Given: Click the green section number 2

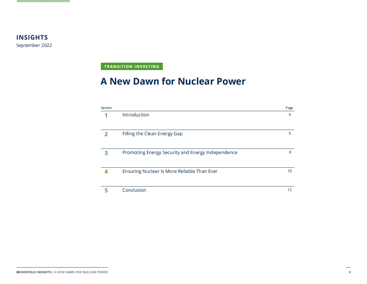Looking at the screenshot, I should click(106, 134).
